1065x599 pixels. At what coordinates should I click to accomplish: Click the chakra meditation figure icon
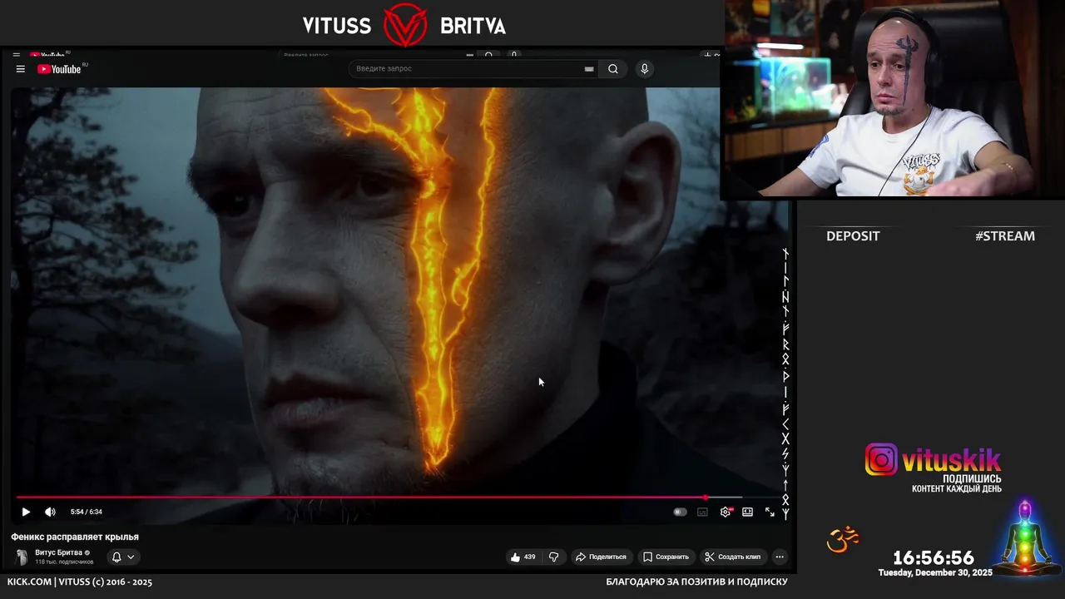click(1025, 537)
